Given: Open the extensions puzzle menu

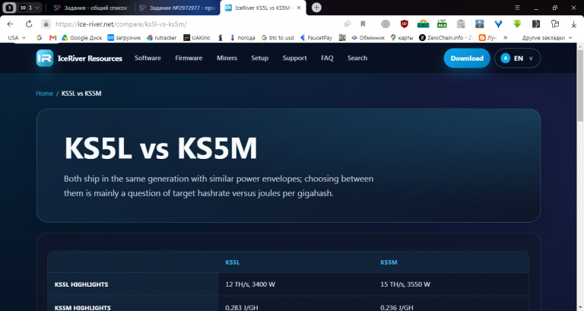Looking at the screenshot, I should point(555,24).
